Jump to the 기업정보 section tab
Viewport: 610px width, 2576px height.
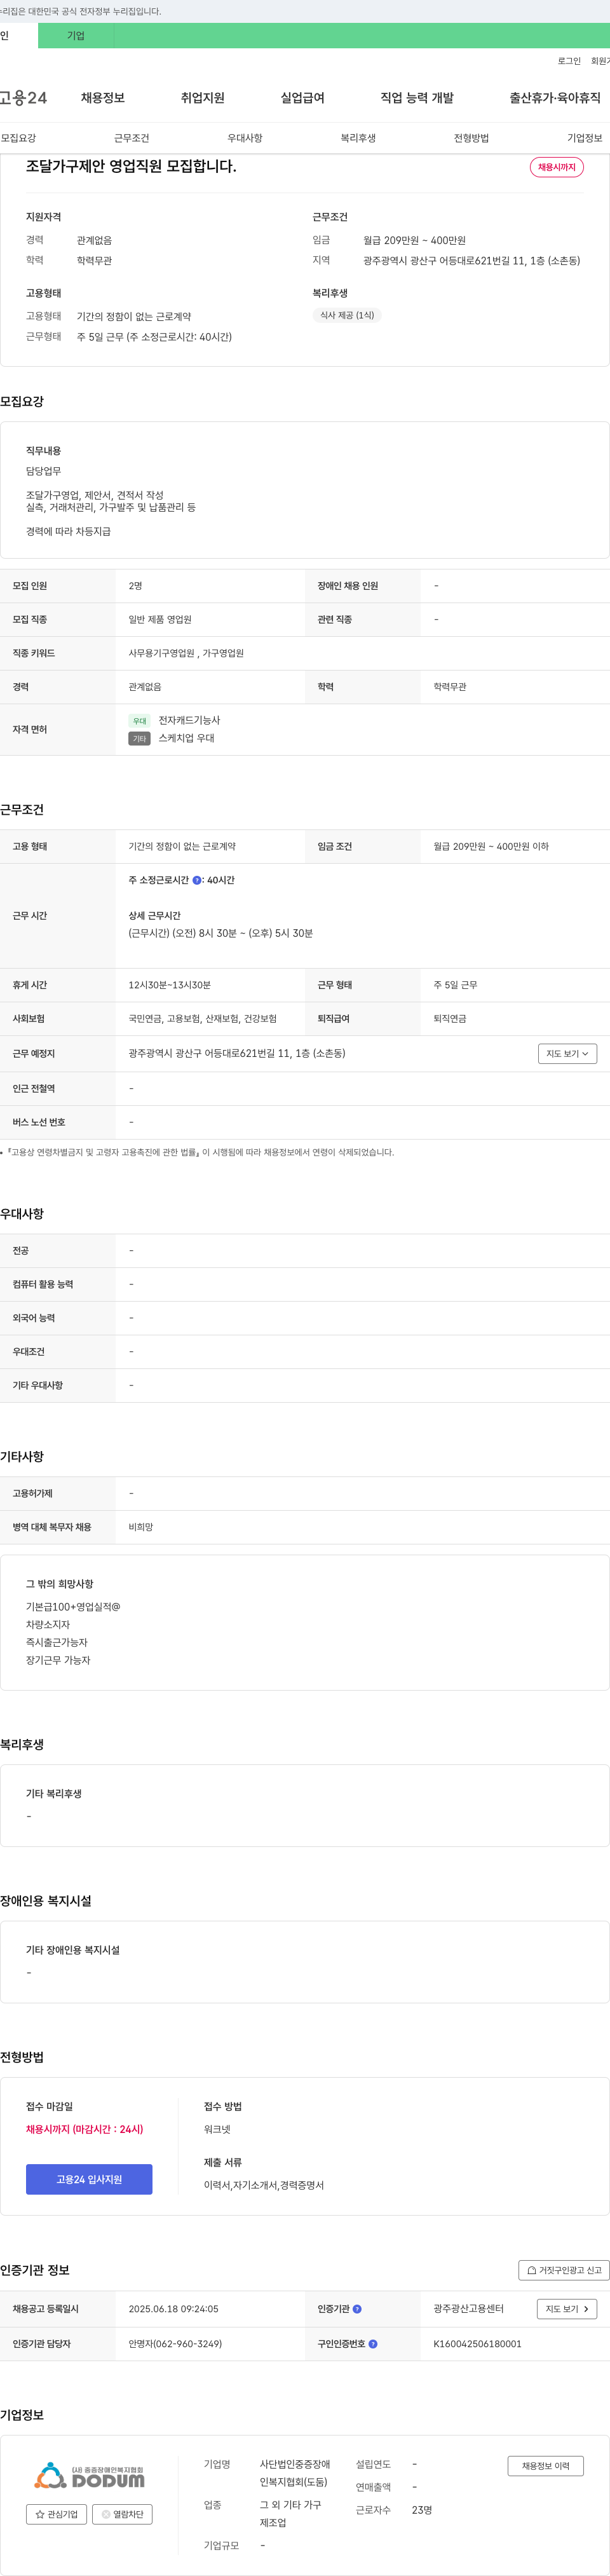[x=585, y=138]
